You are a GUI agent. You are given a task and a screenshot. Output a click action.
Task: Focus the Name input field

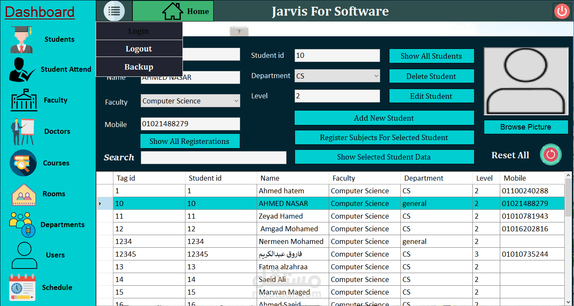(x=190, y=77)
